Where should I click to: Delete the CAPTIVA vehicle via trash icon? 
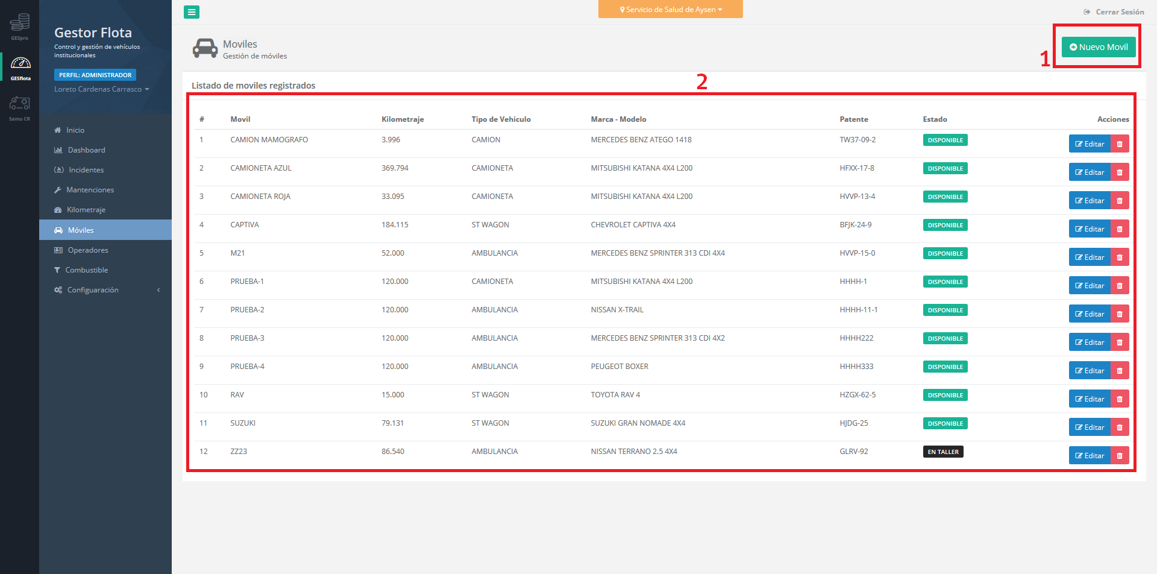(1120, 229)
